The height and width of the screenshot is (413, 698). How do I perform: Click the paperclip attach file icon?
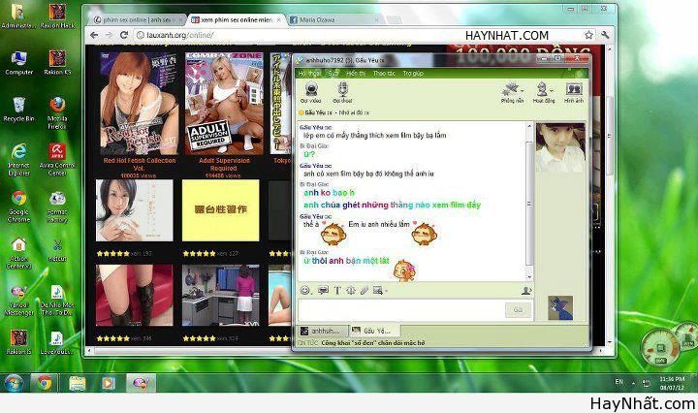tap(365, 291)
